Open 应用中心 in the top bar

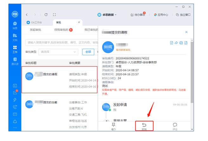(161, 15)
